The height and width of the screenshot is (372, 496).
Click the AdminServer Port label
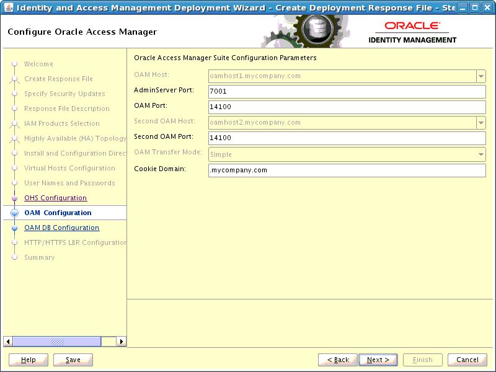click(164, 90)
